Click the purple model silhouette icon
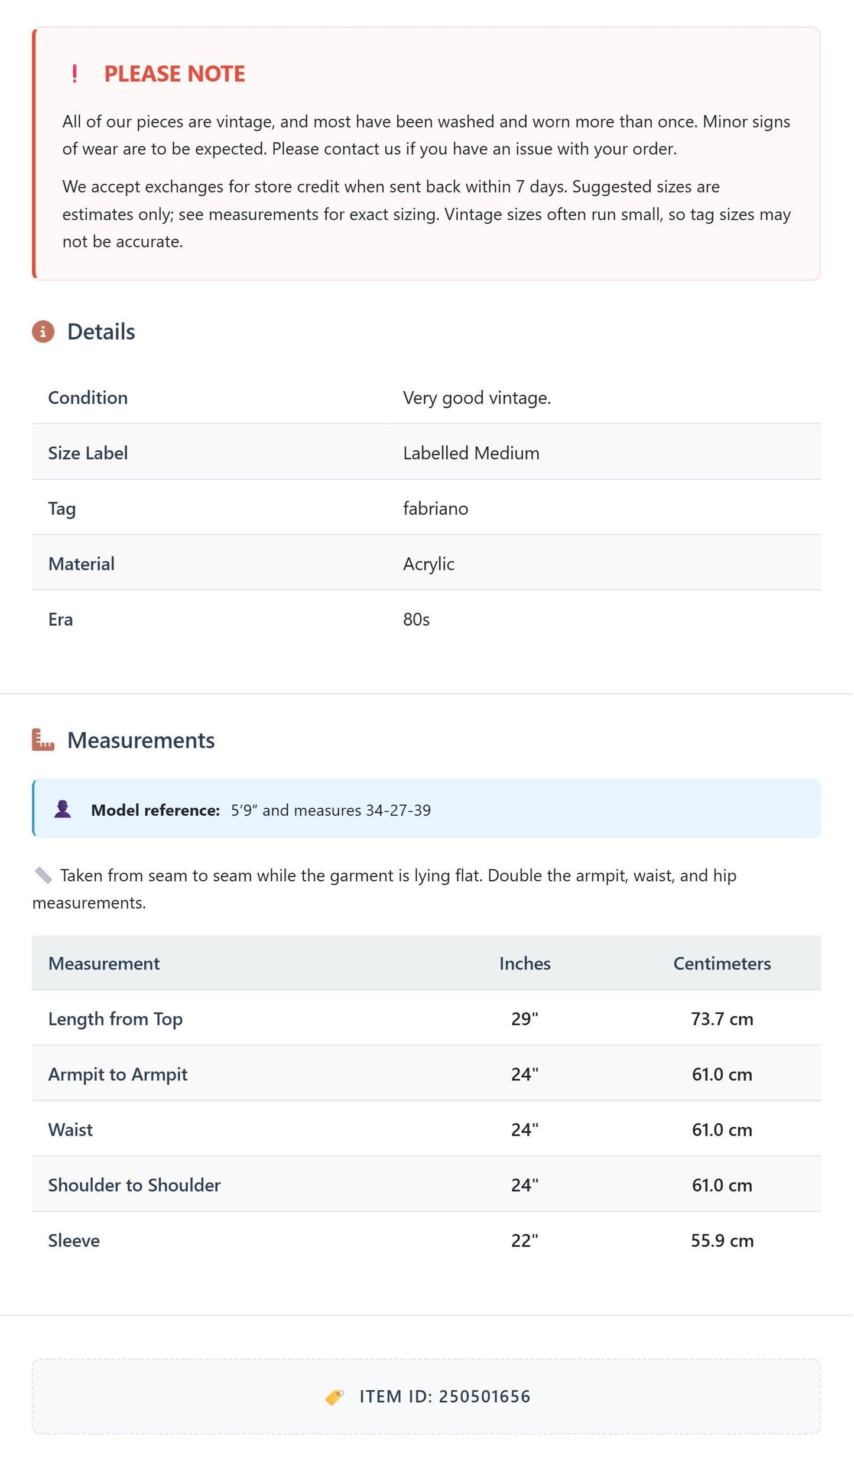The image size is (854, 1461). click(63, 809)
